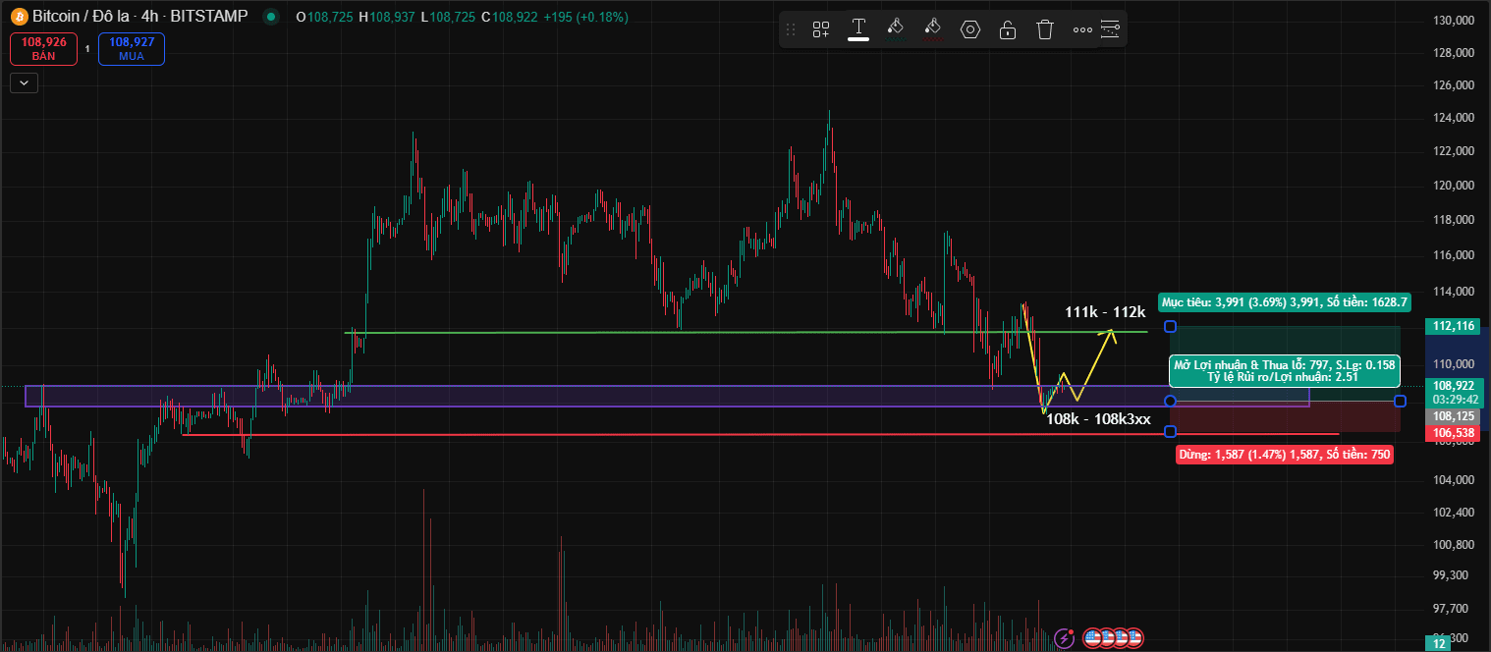Image resolution: width=1491 pixels, height=652 pixels.
Task: Open the green profit background fill bucket
Action: click(x=895, y=28)
